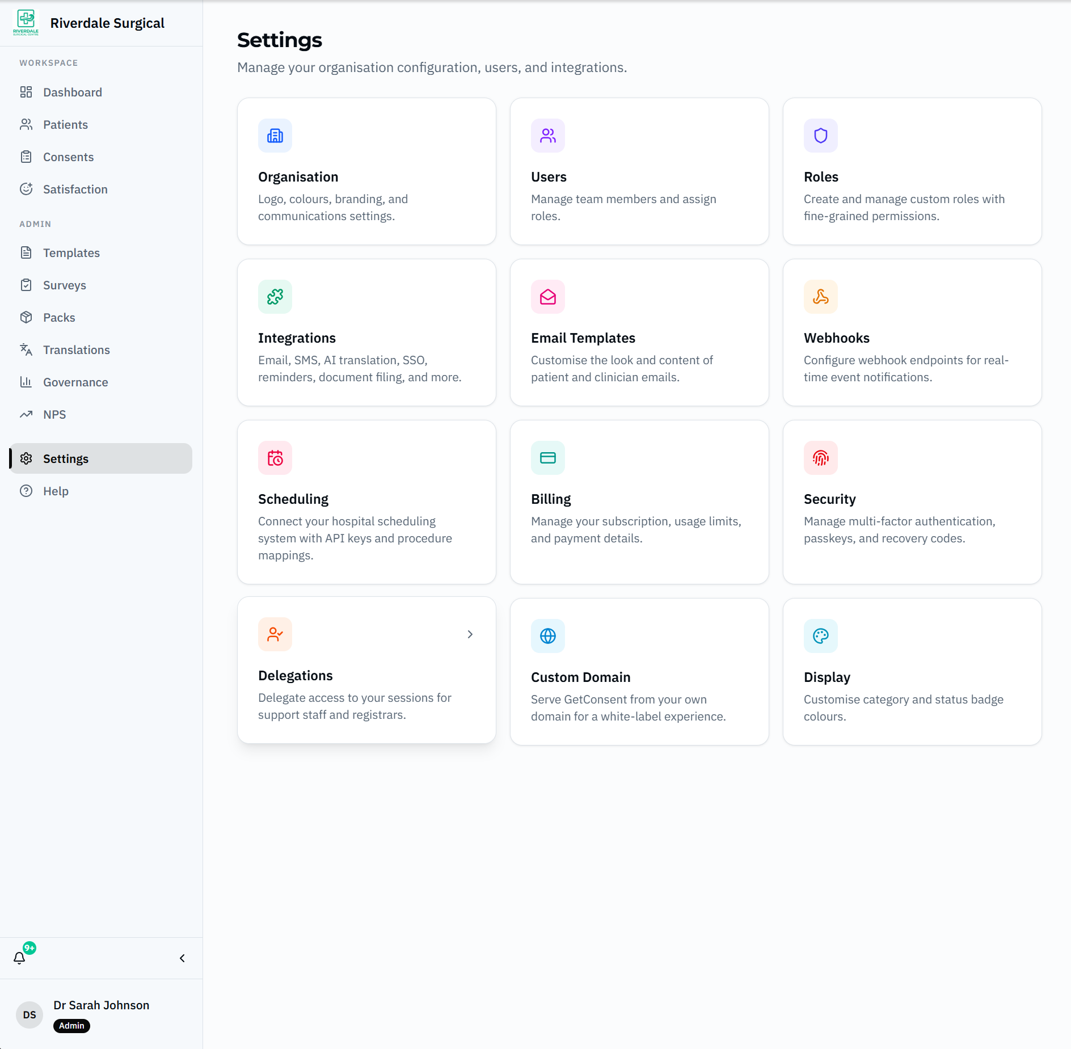The height and width of the screenshot is (1049, 1071).
Task: Click the Email Templates envelope icon
Action: click(x=547, y=296)
